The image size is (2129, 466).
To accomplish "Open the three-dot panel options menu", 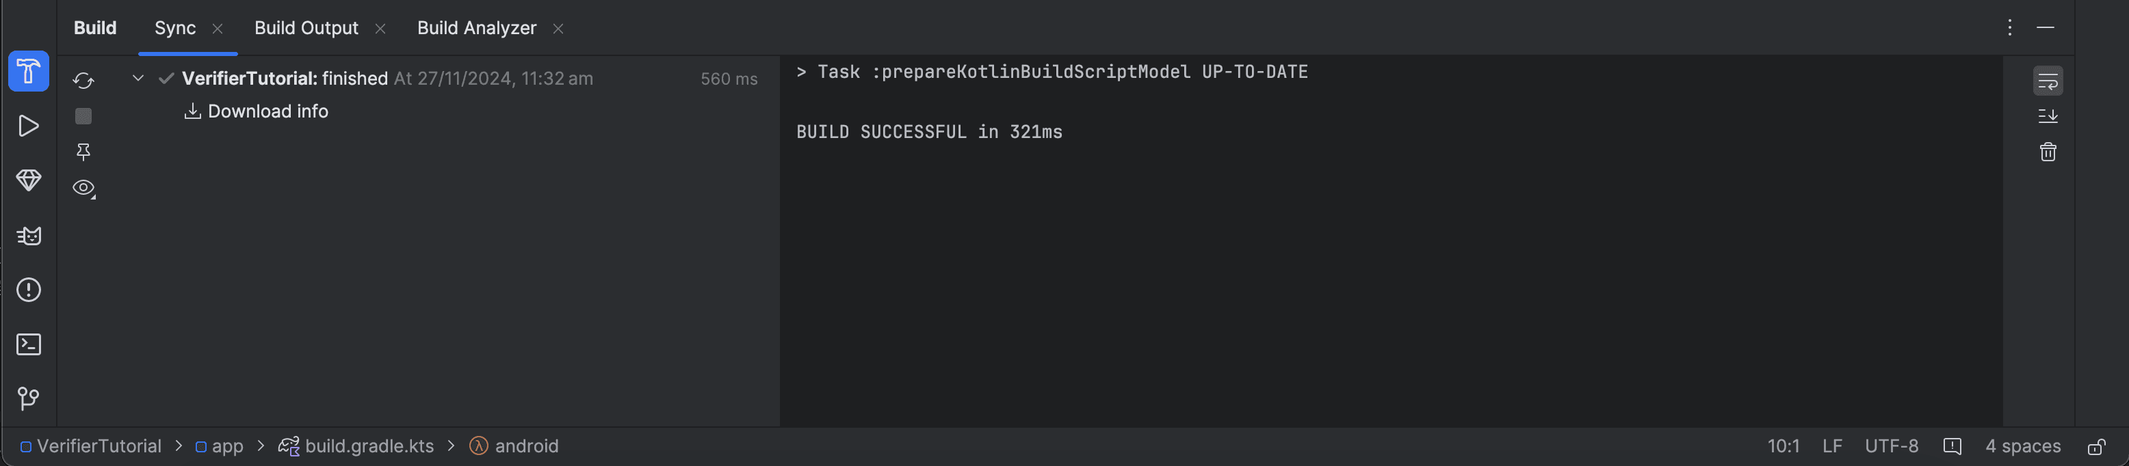I will [2009, 28].
